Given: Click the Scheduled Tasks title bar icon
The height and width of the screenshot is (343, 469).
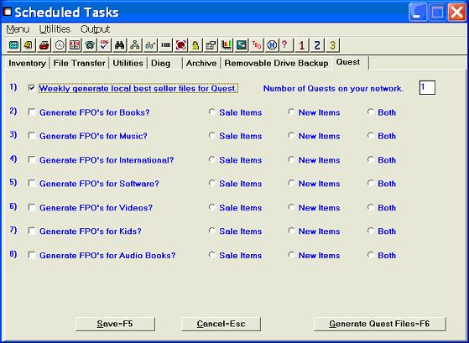Looking at the screenshot, I should point(8,12).
